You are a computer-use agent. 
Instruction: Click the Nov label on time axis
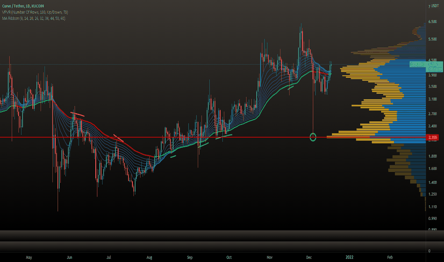click(270, 257)
